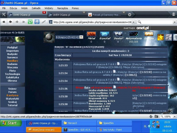Image resolution: width=177 pixels, height=133 pixels.
Task: Open the closed tabs trash icon
Action: tap(174, 15)
